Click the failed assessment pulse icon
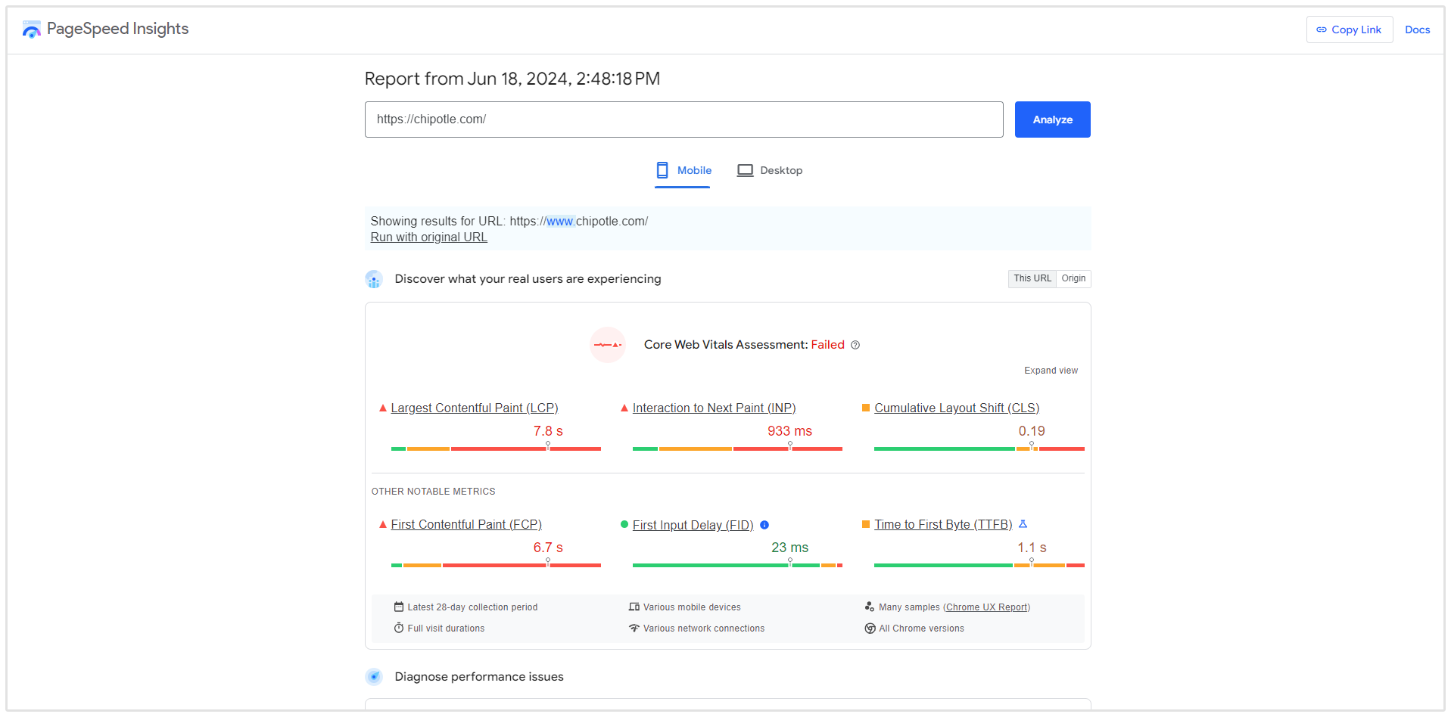Image resolution: width=1451 pixels, height=717 pixels. coord(608,345)
